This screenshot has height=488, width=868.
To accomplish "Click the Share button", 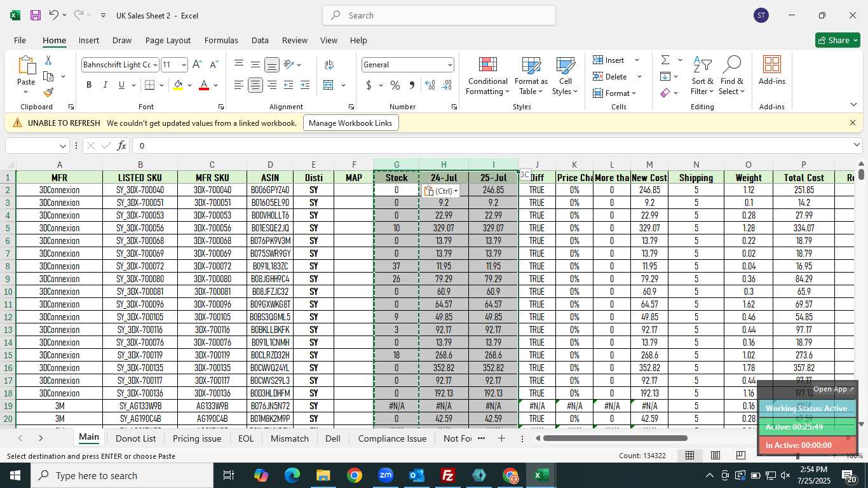I will (837, 40).
